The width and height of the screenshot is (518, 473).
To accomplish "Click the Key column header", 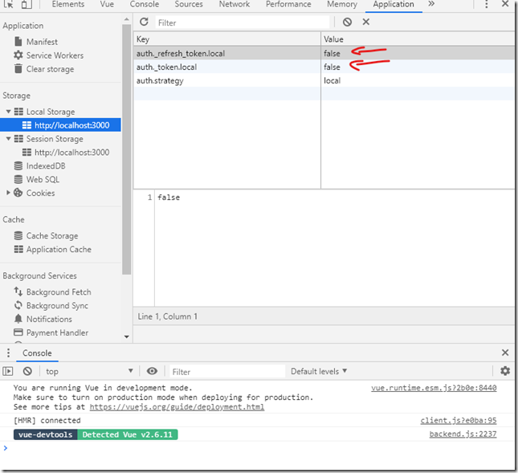I will [x=227, y=39].
